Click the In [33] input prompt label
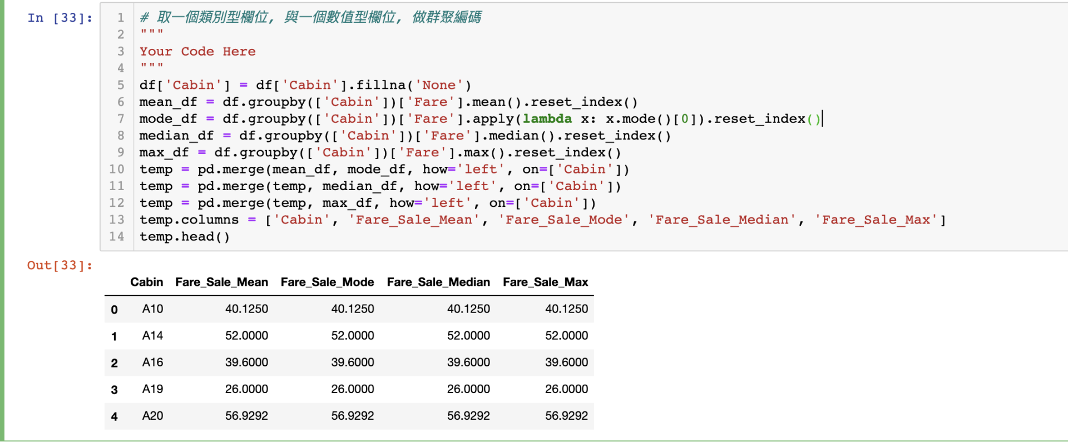 pyautogui.click(x=60, y=18)
